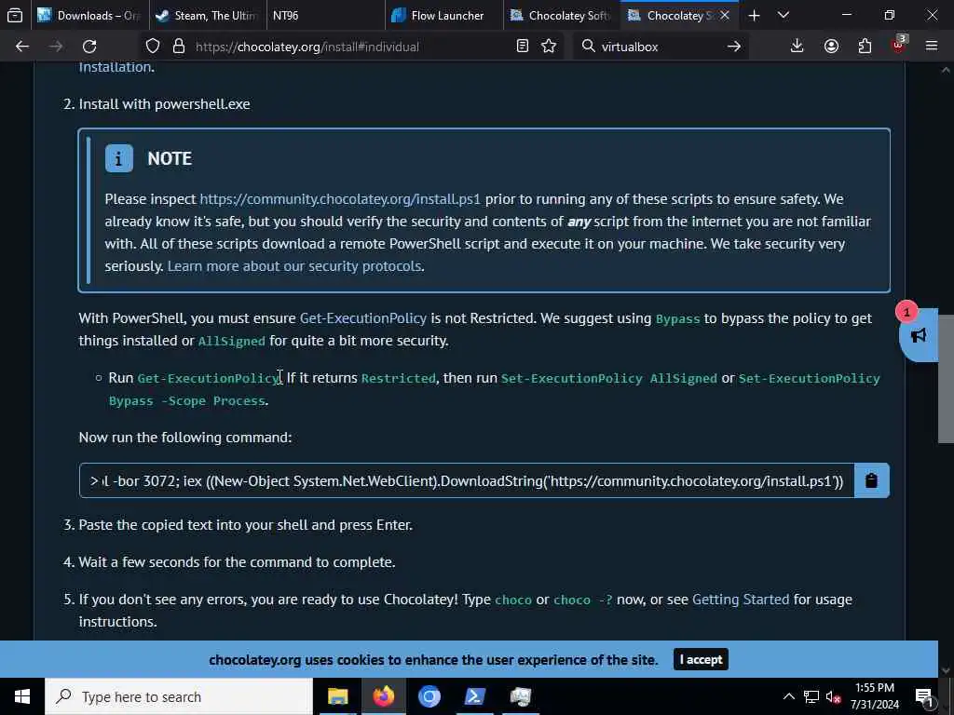Image resolution: width=954 pixels, height=715 pixels.
Task: Open the Get-ExecutionPolicy link
Action: [x=363, y=318]
